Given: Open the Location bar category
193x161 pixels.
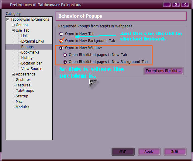Looking at the screenshot, I should [32, 63].
